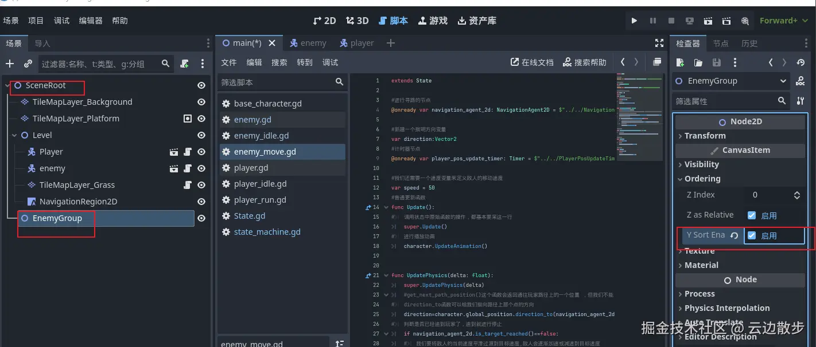Toggle visibility of TileMapLayer_Platform
816x347 pixels.
[201, 119]
